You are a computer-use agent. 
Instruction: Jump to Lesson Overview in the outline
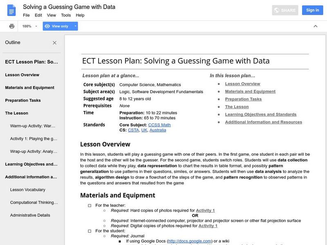(22, 75)
